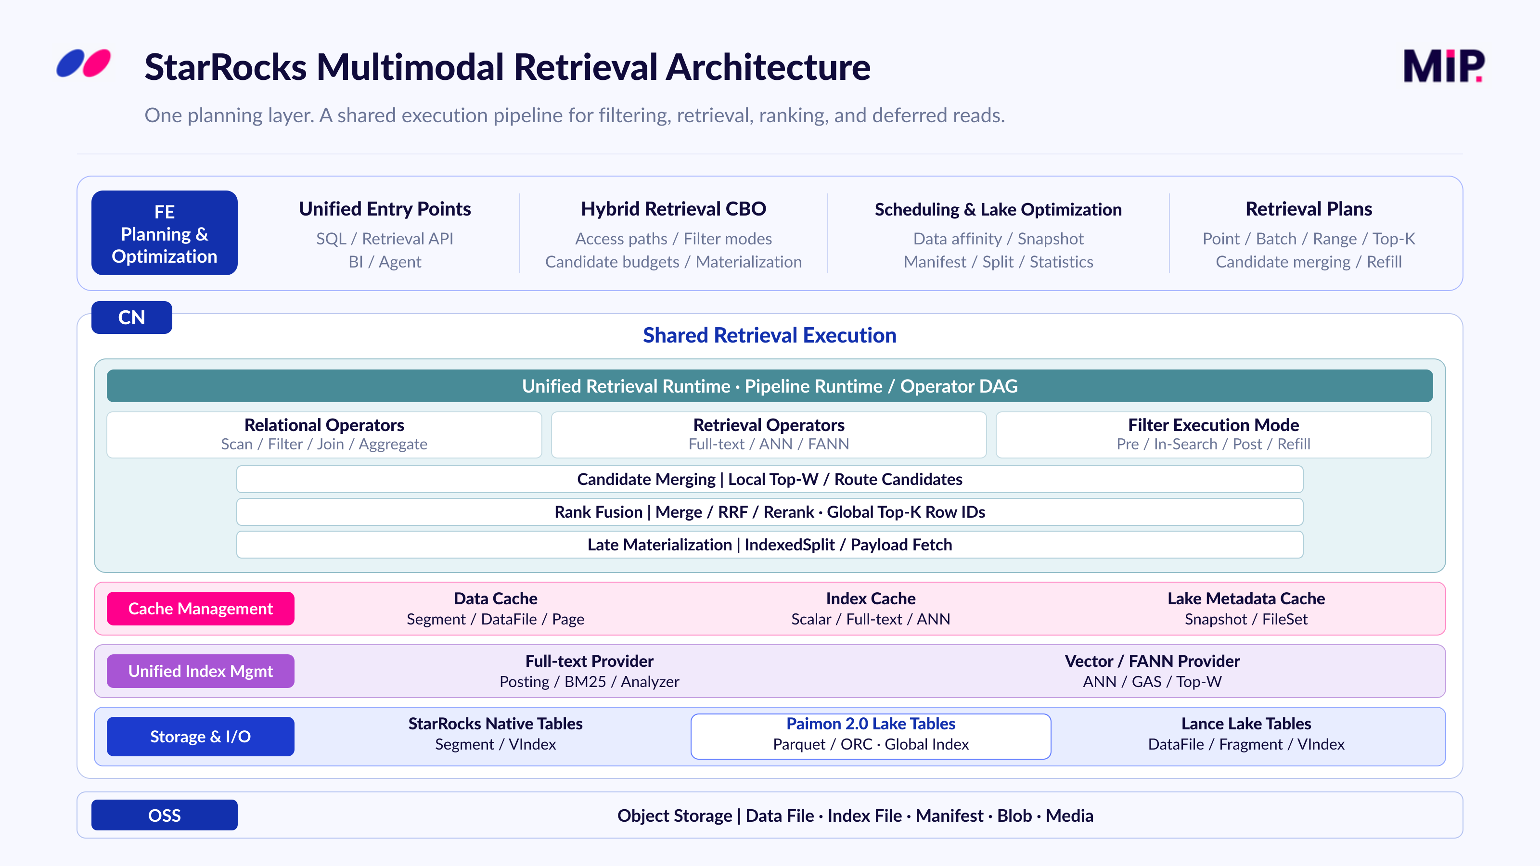
Task: Click the Vector / FANN Provider heading
Action: [1153, 662]
